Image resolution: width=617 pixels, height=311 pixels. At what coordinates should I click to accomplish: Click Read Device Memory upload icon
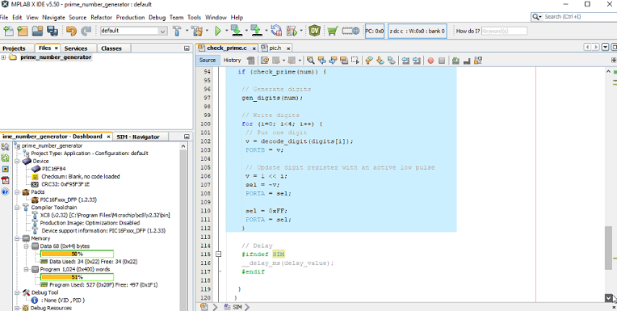click(256, 31)
